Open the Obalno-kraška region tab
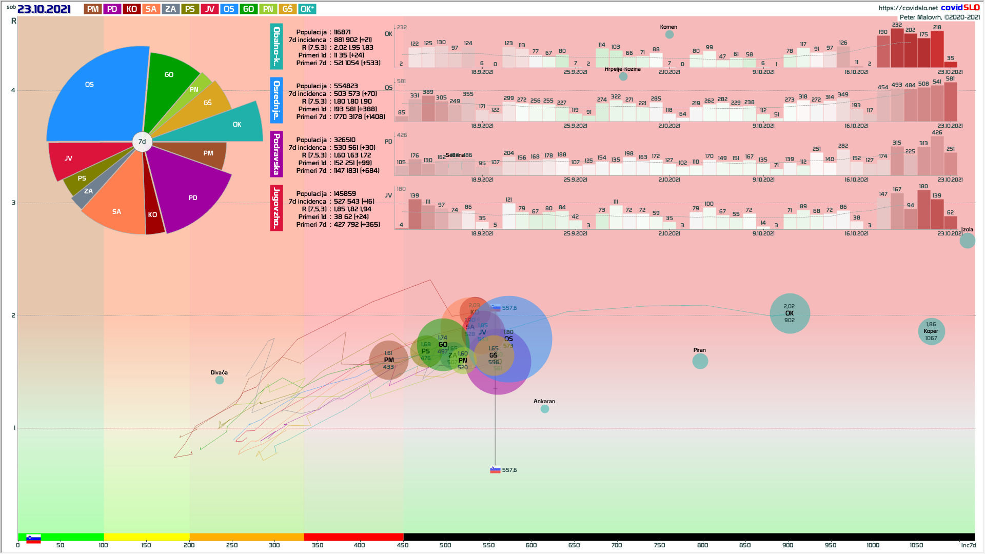The width and height of the screenshot is (985, 554). pyautogui.click(x=277, y=47)
